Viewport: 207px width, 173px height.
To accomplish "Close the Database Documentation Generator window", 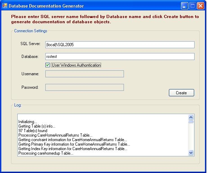I will pos(200,6).
